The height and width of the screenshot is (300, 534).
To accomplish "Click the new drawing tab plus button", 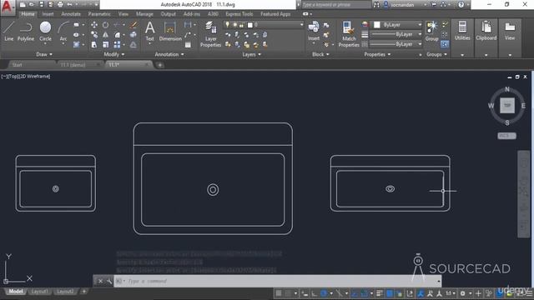I will click(x=159, y=65).
